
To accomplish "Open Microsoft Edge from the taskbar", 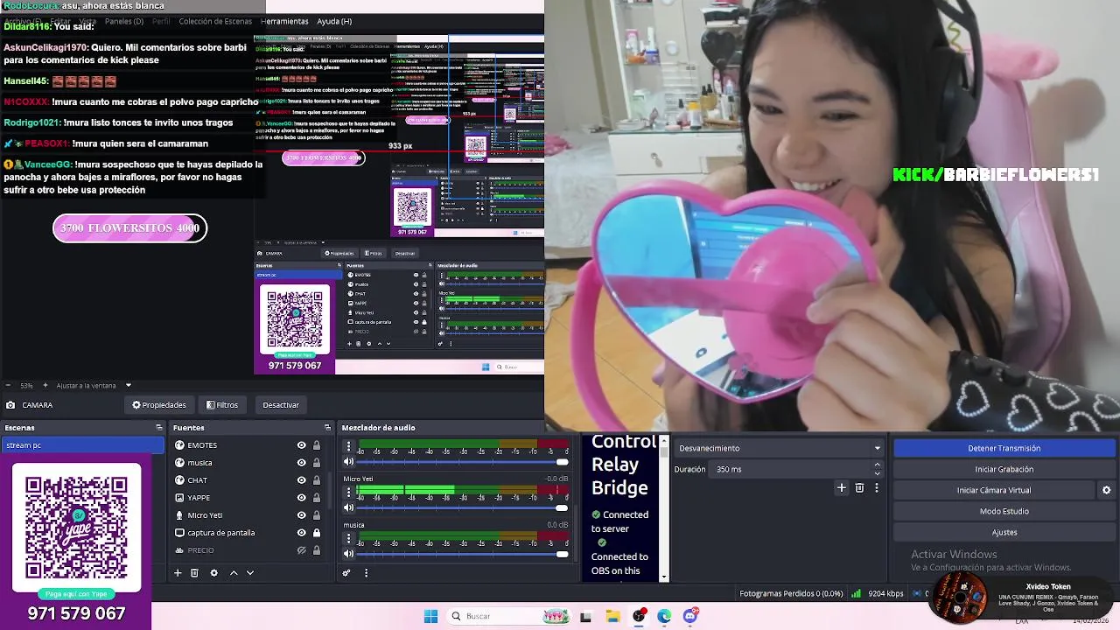I will (664, 616).
